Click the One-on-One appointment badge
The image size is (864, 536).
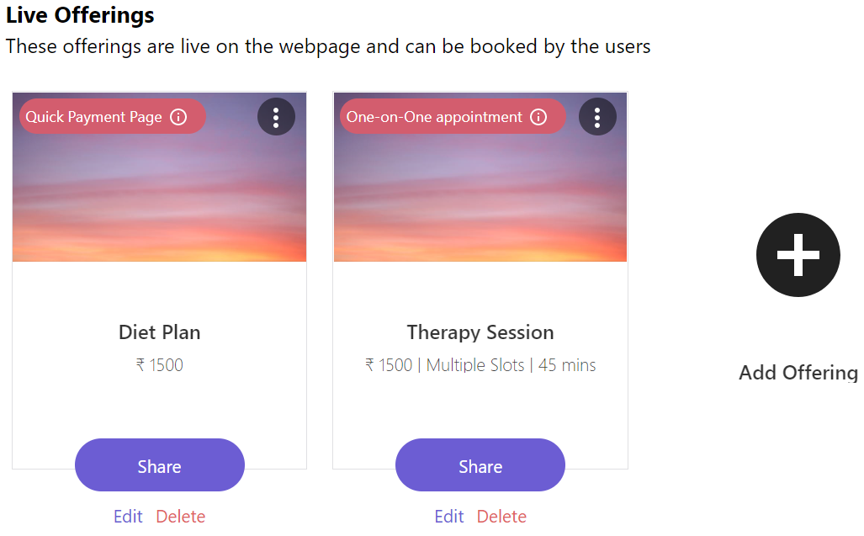[x=434, y=117]
